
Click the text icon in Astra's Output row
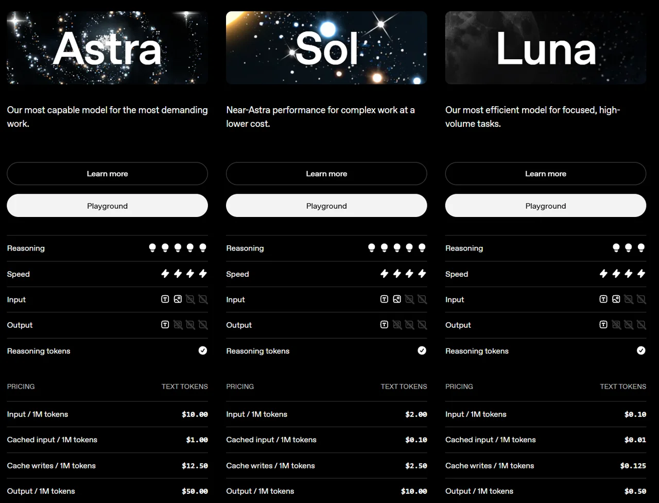[x=165, y=325]
